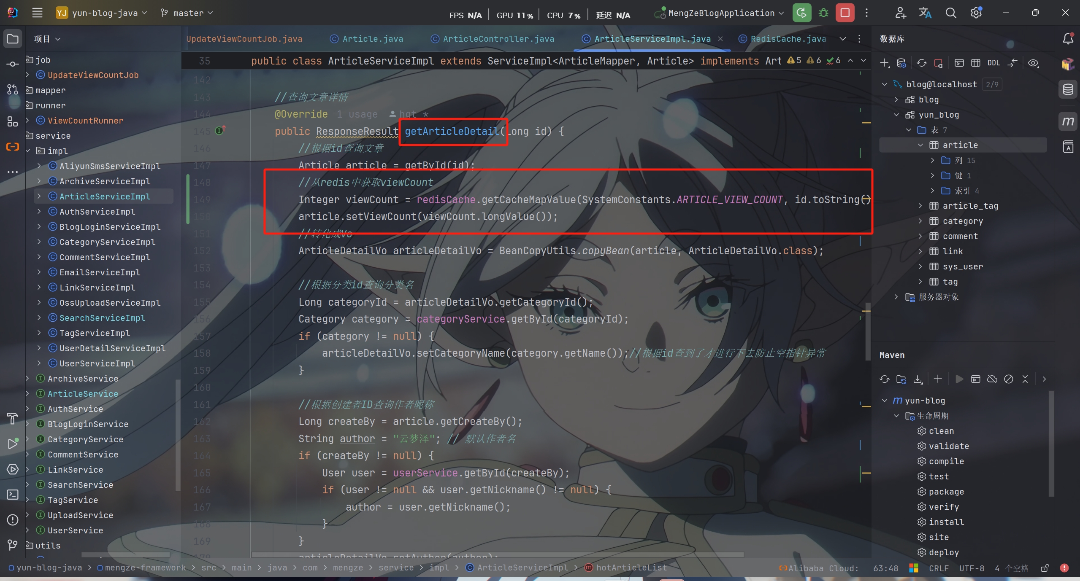Toggle database view options eye icon
The image size is (1080, 581).
pyautogui.click(x=1033, y=63)
